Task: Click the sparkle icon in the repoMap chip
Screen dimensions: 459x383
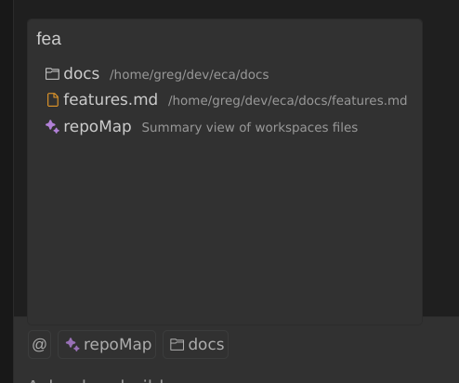Action: point(72,344)
